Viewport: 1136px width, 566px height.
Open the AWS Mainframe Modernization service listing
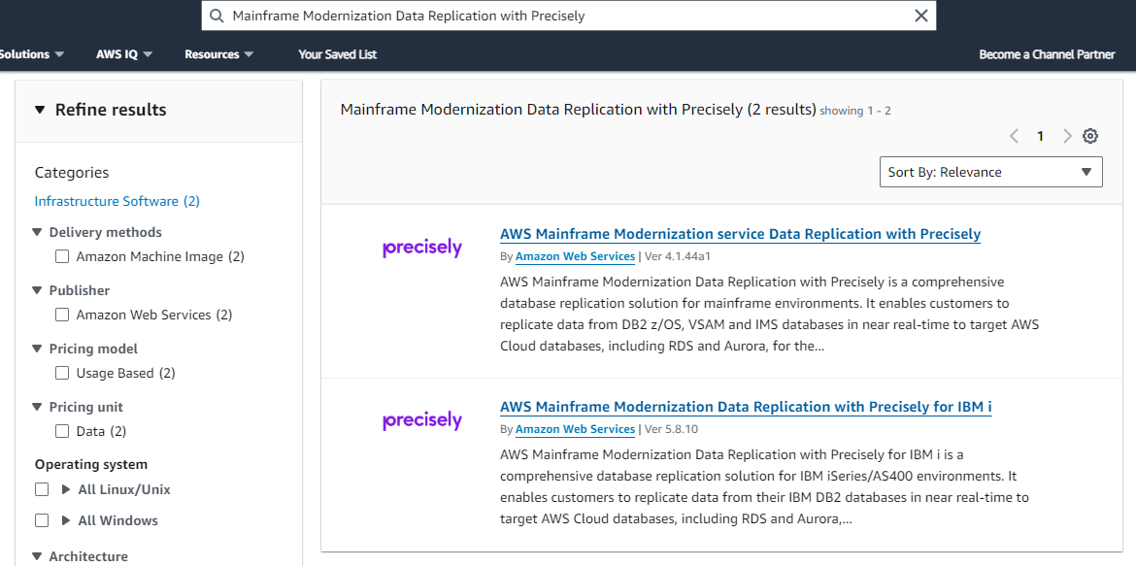click(739, 234)
